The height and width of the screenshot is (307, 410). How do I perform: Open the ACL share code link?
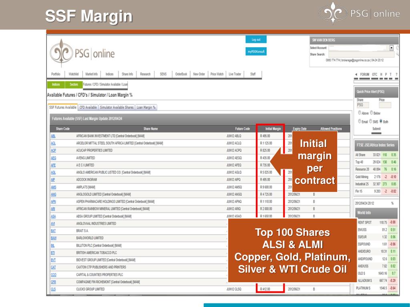[x=53, y=144]
